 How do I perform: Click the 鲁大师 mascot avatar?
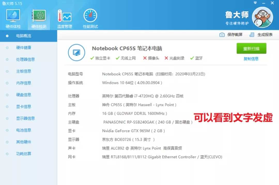point(262,17)
